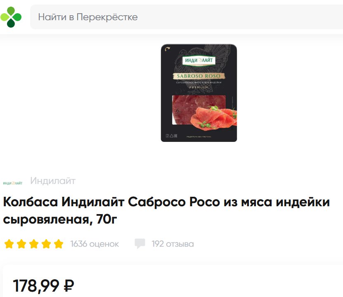Image resolution: width=343 pixels, height=297 pixels.
Task: Click the EAC certification marks on package
Action: (x=172, y=136)
